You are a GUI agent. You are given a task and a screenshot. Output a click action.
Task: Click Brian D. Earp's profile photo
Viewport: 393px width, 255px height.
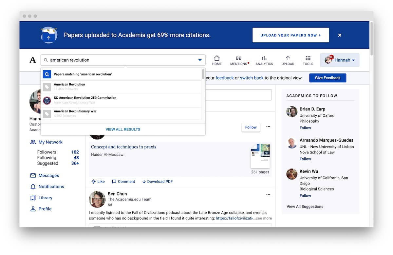(292, 112)
